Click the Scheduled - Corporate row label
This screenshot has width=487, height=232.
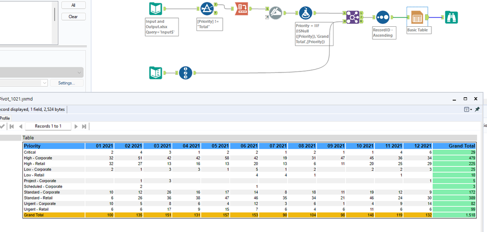[43, 186]
